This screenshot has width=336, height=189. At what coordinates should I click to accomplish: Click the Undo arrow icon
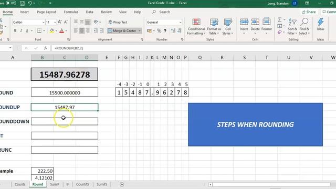[30, 3]
